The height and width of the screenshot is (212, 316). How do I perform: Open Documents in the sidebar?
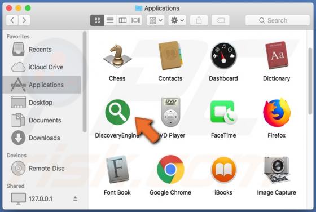point(42,120)
